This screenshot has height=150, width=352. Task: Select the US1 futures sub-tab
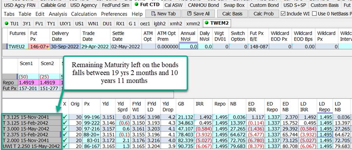tap(79, 23)
